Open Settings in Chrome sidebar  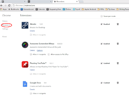(5, 29)
